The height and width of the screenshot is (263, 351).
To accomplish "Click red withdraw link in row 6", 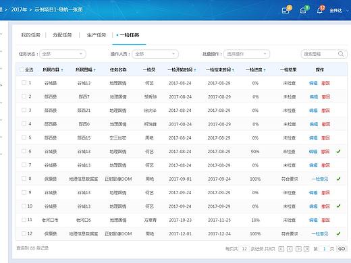I will 325,152.
